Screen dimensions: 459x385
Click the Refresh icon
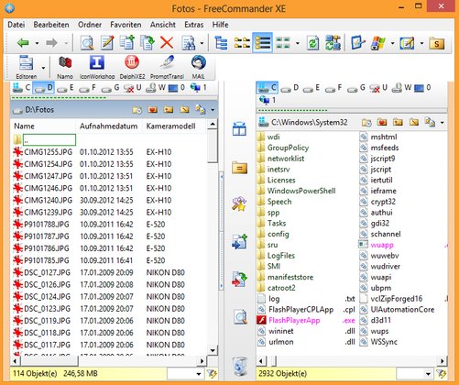pos(312,43)
